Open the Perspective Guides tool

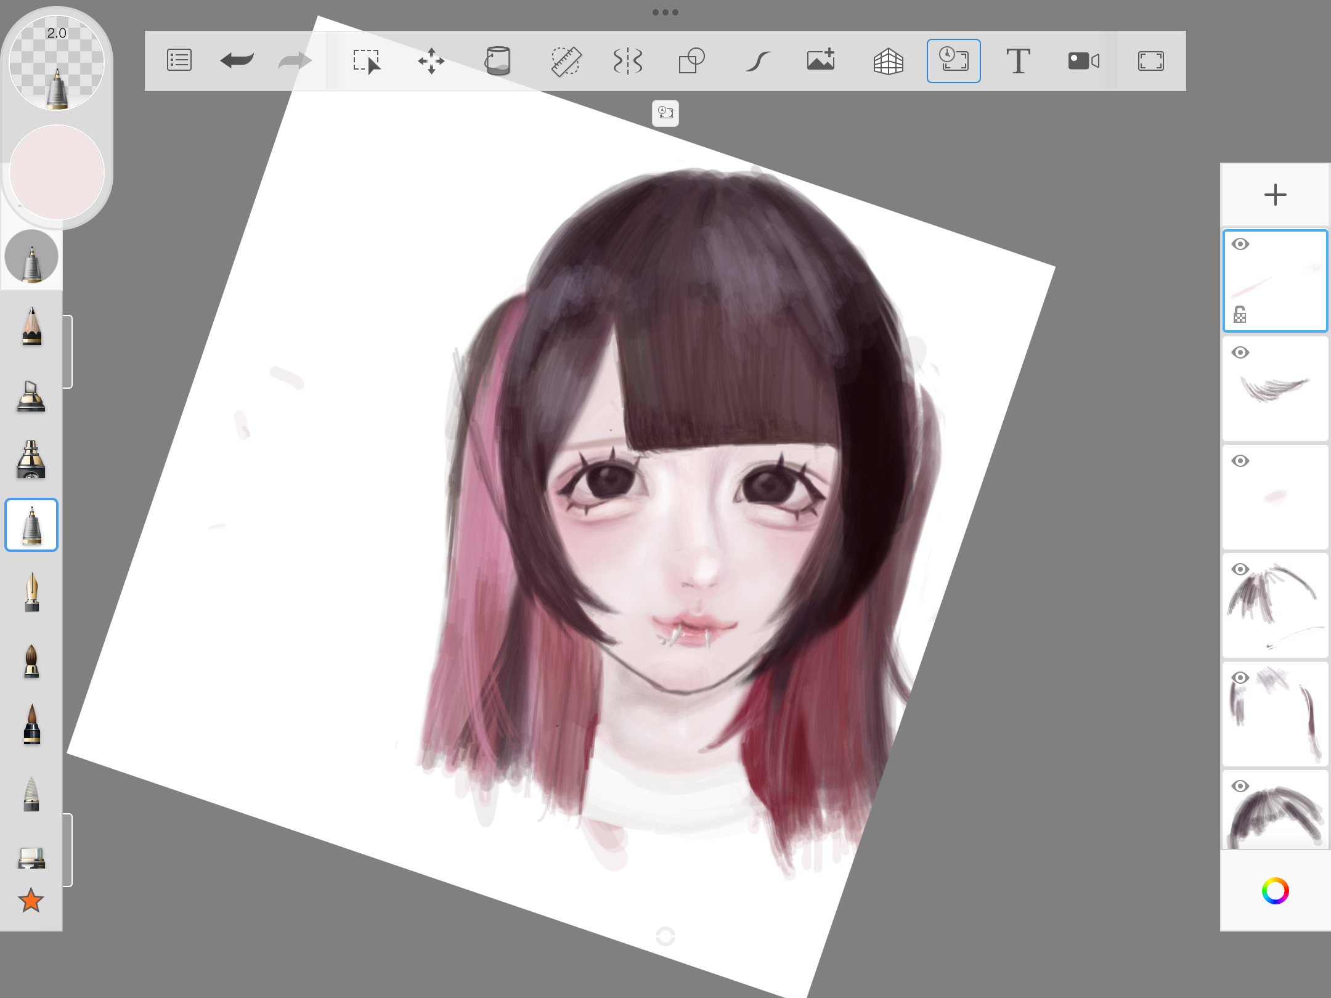click(x=888, y=61)
